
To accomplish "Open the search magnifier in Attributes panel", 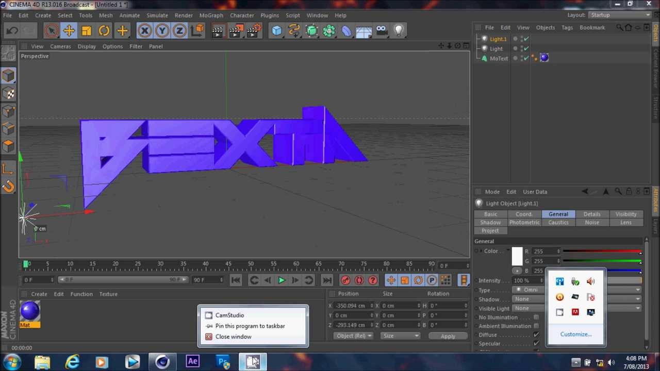I will click(x=618, y=192).
